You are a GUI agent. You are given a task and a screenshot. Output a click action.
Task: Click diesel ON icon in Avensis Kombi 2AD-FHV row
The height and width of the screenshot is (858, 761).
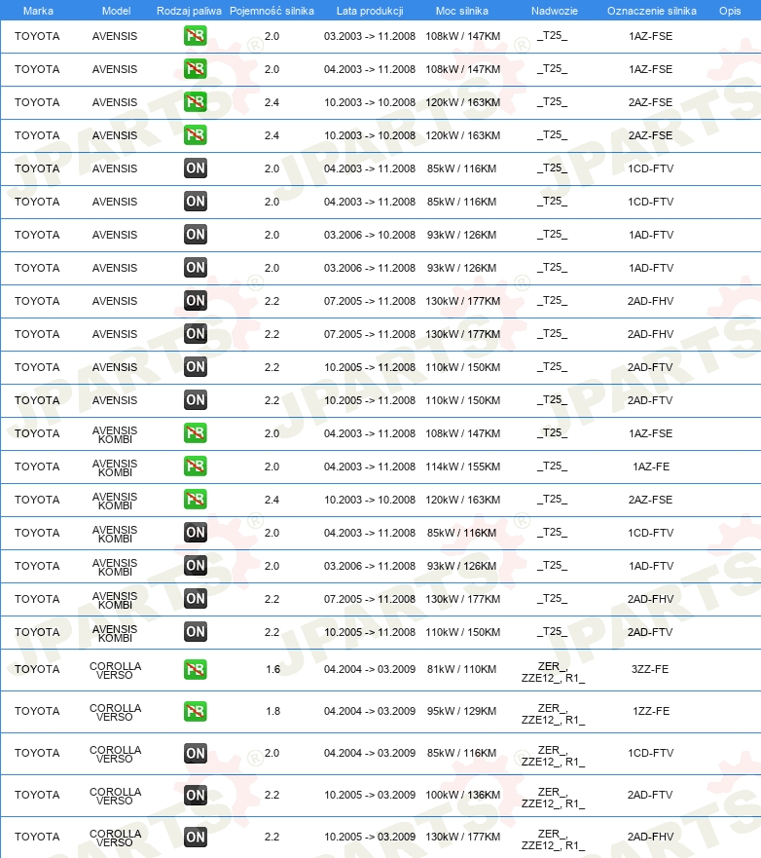click(196, 599)
